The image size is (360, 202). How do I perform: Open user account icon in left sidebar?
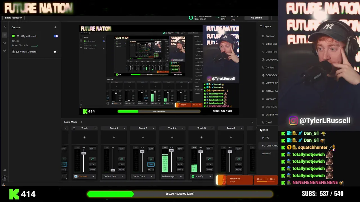pos(4,178)
